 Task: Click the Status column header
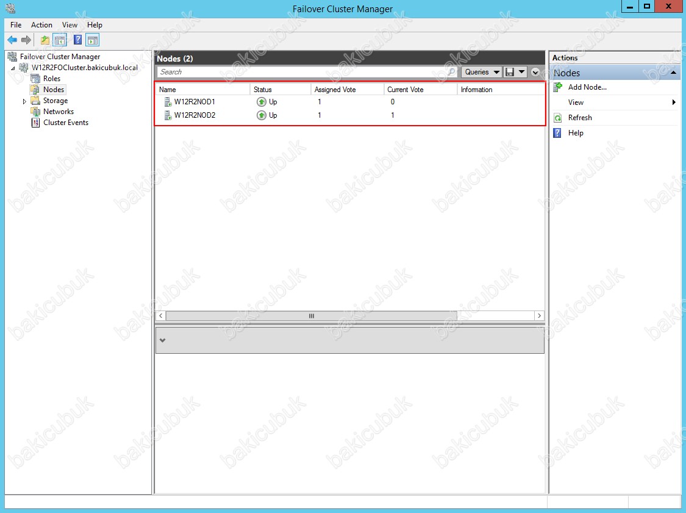click(x=280, y=90)
